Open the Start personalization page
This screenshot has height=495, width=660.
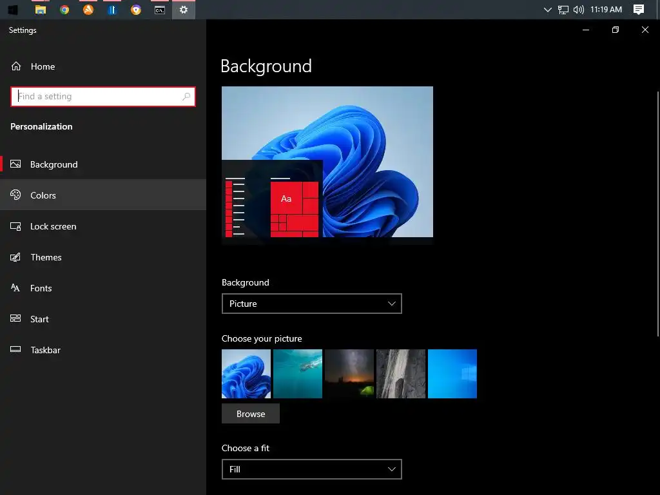pyautogui.click(x=103, y=318)
